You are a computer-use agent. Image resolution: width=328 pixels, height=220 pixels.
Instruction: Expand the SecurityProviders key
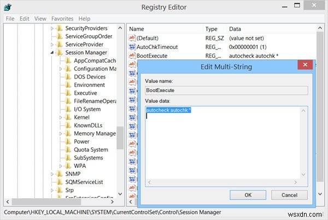52,28
